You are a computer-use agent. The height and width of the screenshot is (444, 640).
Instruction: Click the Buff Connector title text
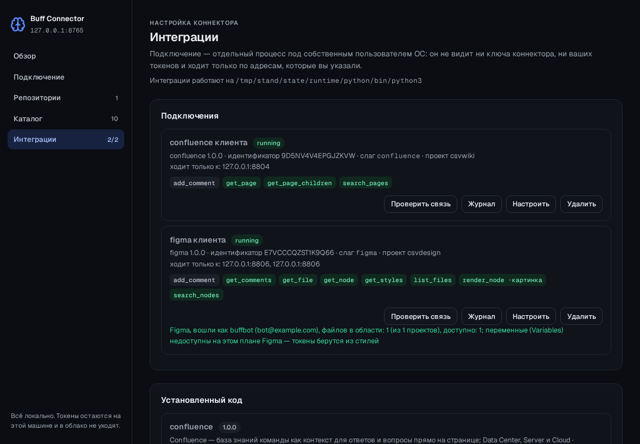point(57,19)
